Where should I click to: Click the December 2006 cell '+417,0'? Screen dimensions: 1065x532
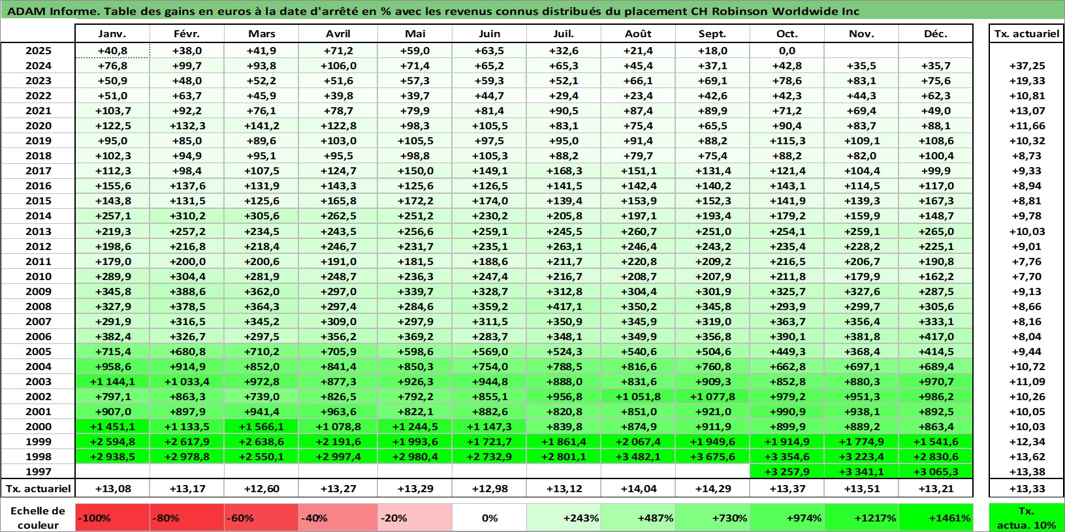pyautogui.click(x=936, y=336)
